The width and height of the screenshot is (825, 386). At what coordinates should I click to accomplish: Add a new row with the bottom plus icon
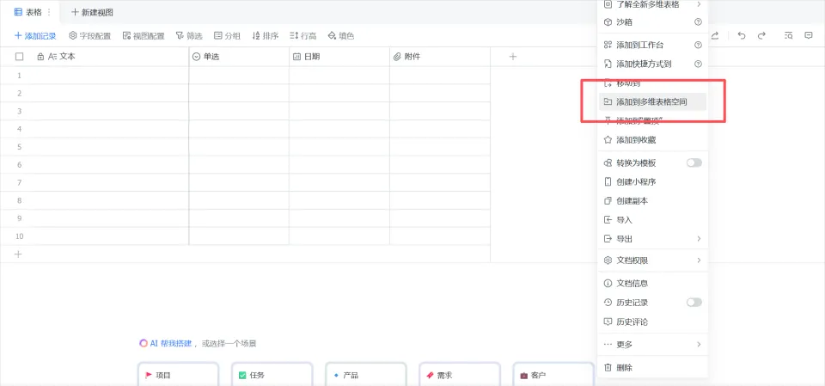[x=18, y=254]
